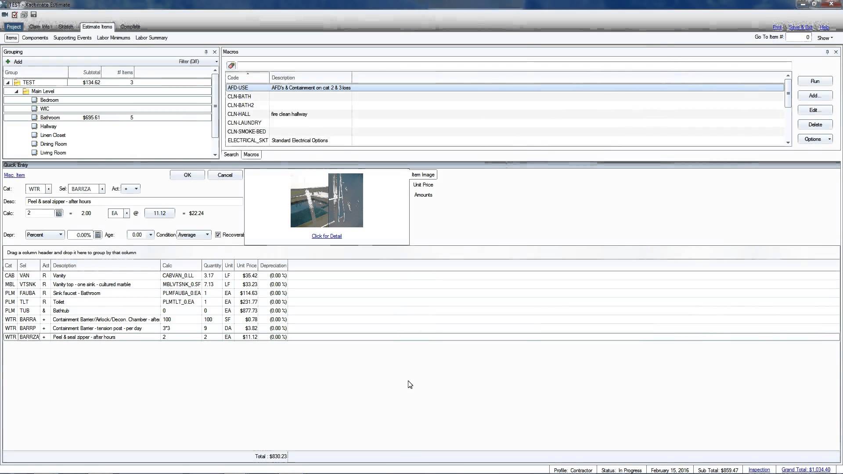Screen dimensions: 843x474
Task: Collapse the Main Level tree node
Action: point(17,91)
